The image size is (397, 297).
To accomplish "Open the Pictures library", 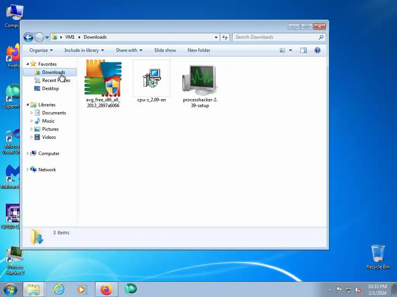I will click(50, 129).
